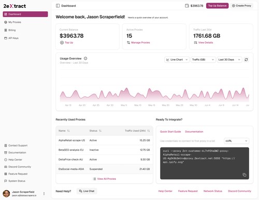This screenshot has width=259, height=200.
Task: Click the $3963.78 balance in header
Action: click(197, 6)
